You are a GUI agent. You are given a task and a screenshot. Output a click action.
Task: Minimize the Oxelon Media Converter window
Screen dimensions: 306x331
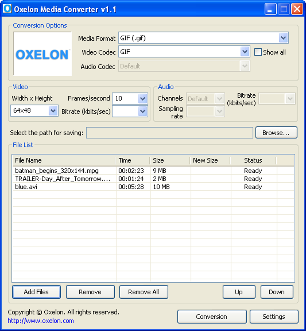pos(270,9)
